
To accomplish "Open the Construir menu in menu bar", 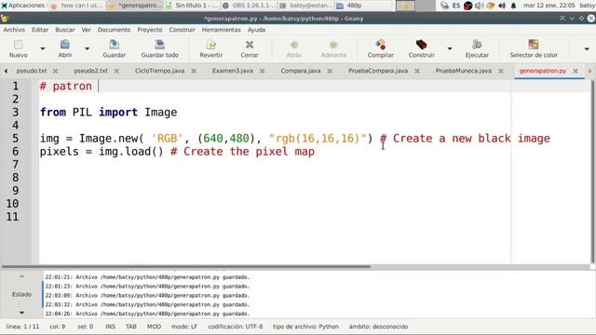I will click(x=183, y=30).
